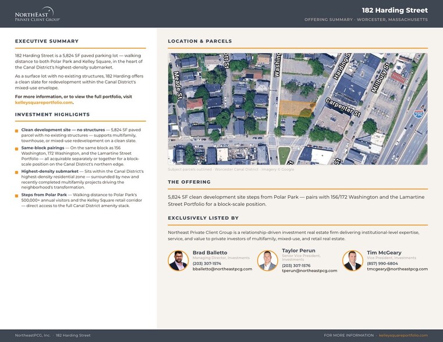
Task: Click tperun@northeastpcg.com email address
Action: tap(309, 270)
